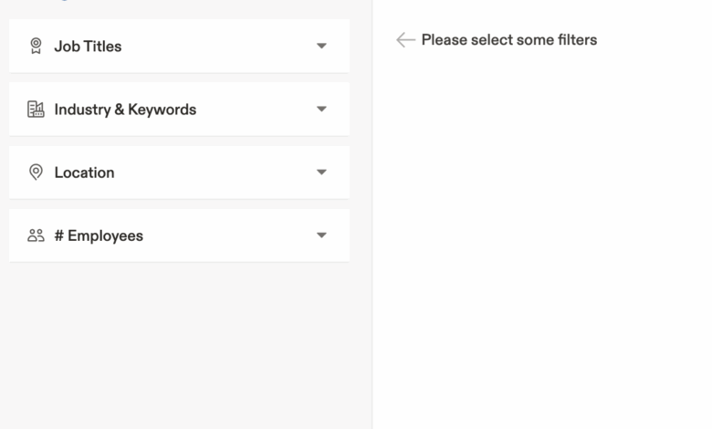The image size is (712, 429).
Task: Select the Industry & Keywords label text
Action: 125,110
